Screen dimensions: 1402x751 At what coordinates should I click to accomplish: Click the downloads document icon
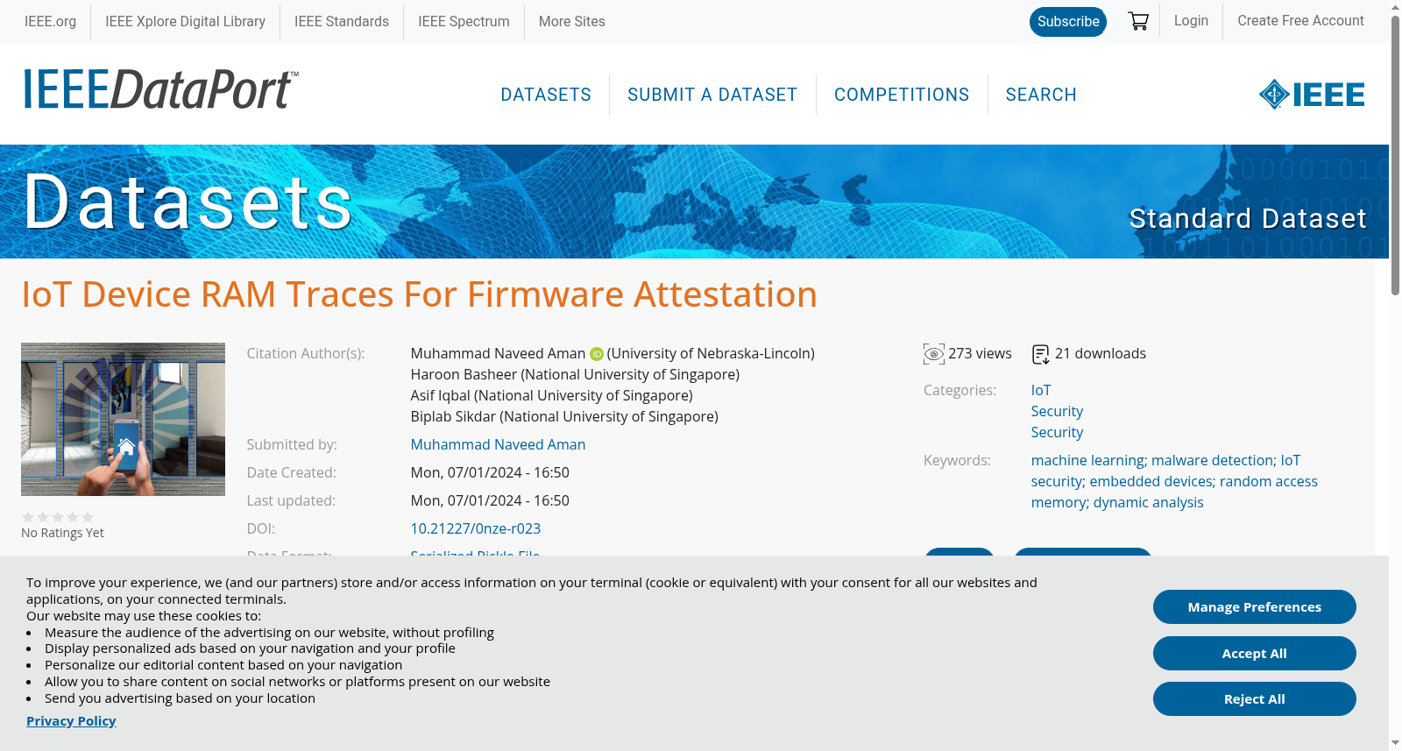coord(1041,354)
